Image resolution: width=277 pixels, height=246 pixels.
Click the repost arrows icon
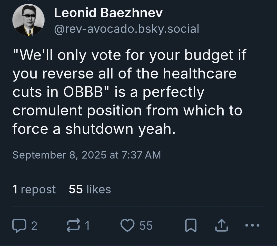coord(73,226)
